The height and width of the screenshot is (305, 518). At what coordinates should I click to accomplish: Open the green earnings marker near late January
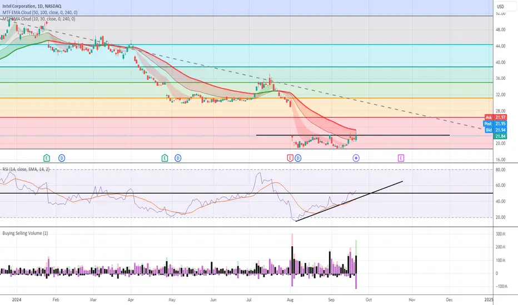[47, 158]
